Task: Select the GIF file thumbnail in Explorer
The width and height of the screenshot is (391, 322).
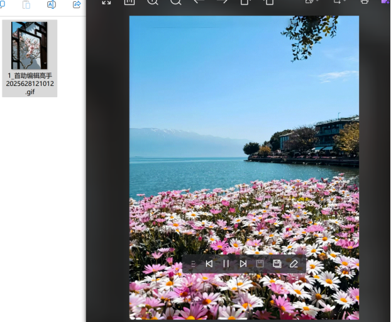Action: pos(29,45)
